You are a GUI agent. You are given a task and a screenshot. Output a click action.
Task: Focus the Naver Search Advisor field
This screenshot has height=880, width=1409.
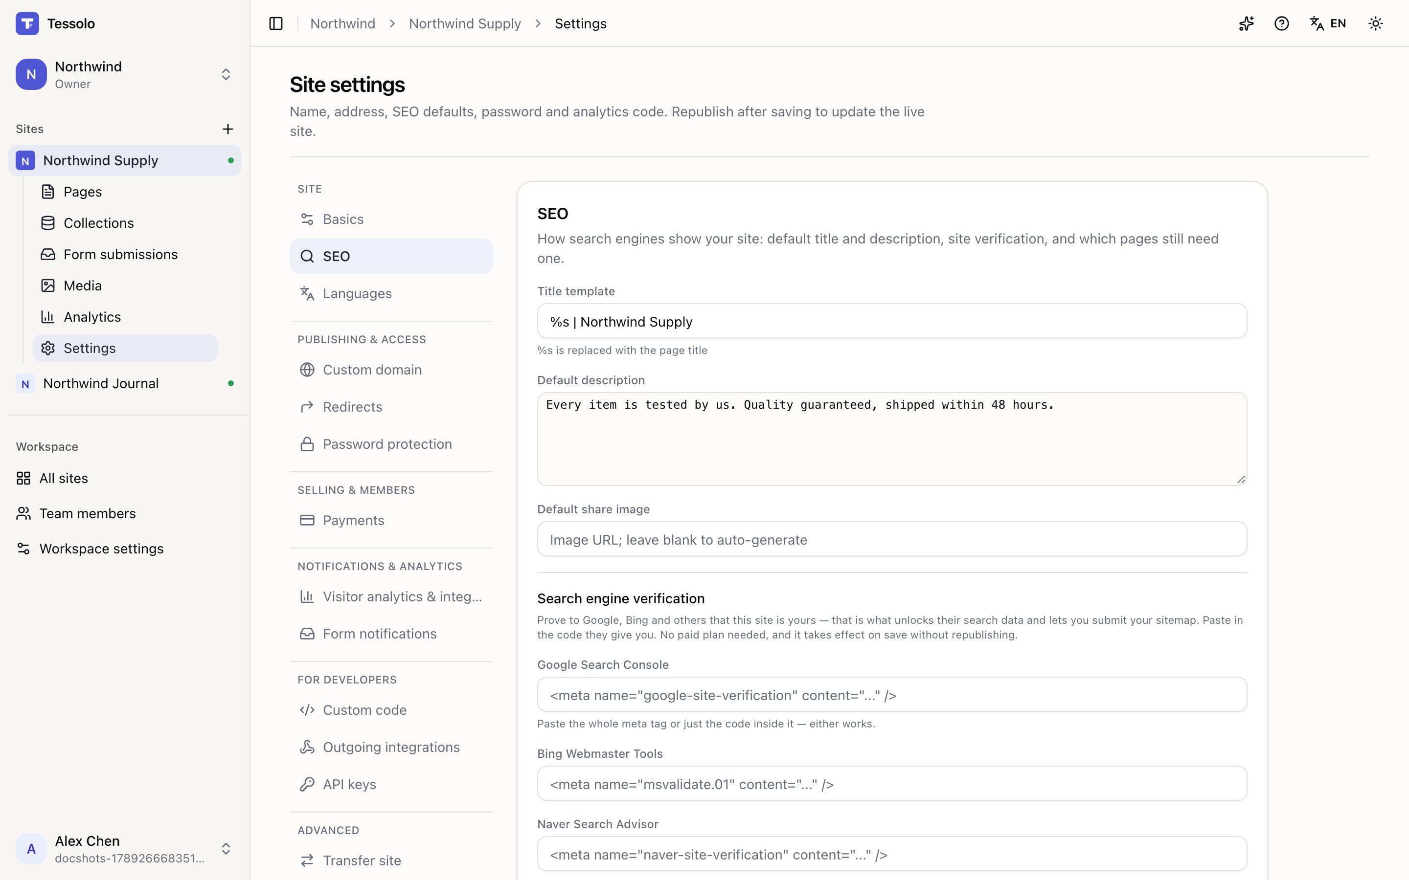892,855
